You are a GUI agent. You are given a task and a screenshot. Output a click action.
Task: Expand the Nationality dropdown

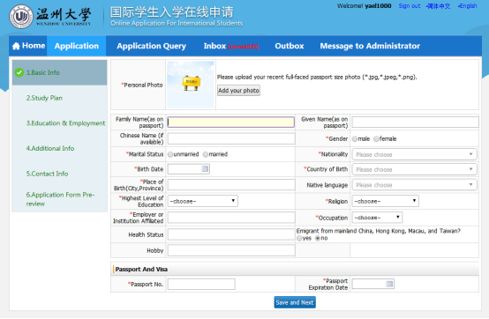[415, 154]
